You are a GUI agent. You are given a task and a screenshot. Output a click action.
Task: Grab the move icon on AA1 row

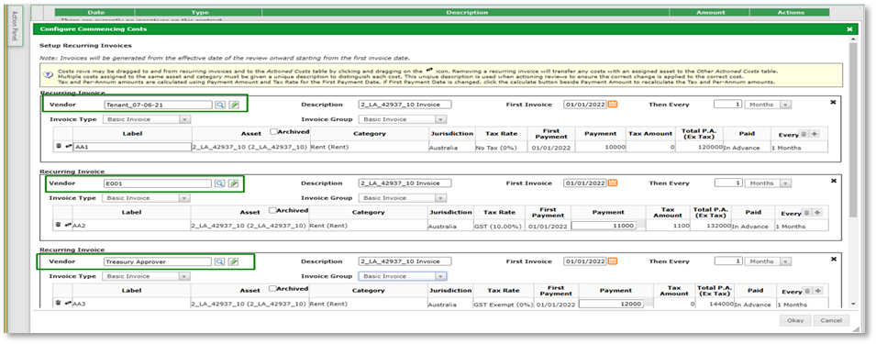coord(68,146)
